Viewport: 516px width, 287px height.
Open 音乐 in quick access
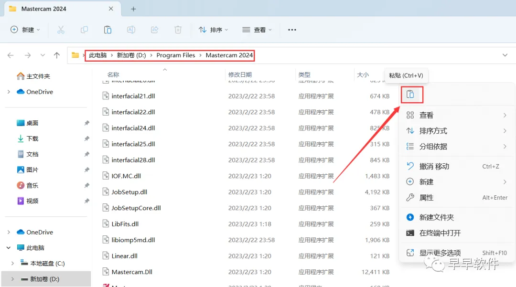(27, 185)
